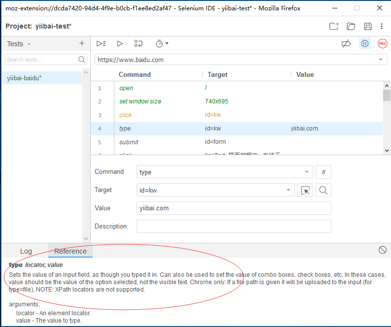Toggle command comment-out button
The width and height of the screenshot is (391, 327).
pyautogui.click(x=323, y=172)
